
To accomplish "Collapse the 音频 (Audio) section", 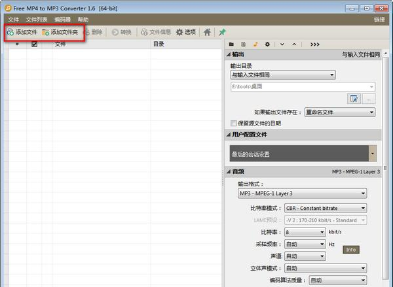I will 229,172.
